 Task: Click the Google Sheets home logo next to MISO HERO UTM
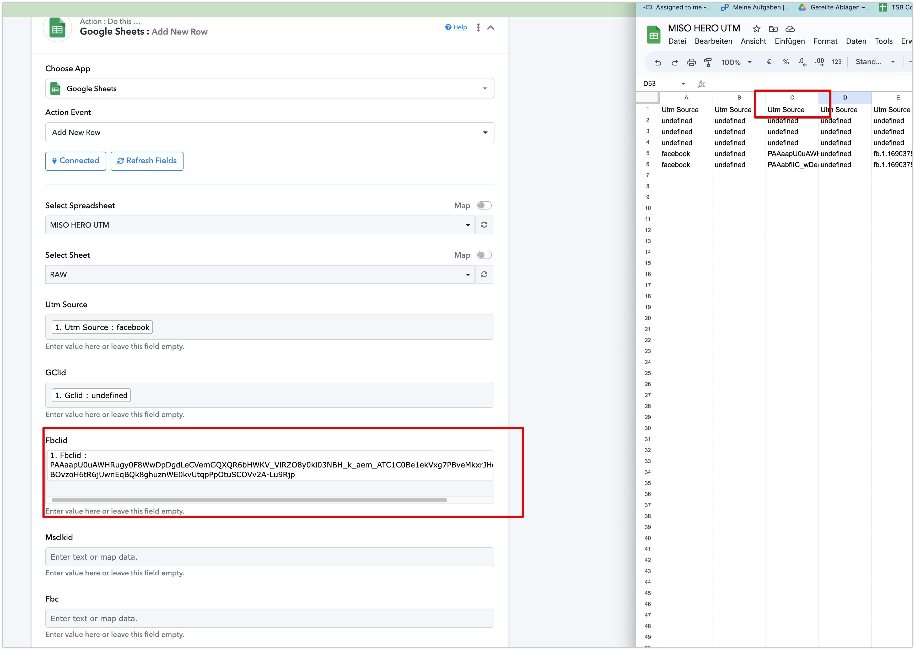tap(653, 35)
